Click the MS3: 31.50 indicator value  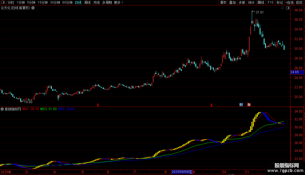click(48, 109)
